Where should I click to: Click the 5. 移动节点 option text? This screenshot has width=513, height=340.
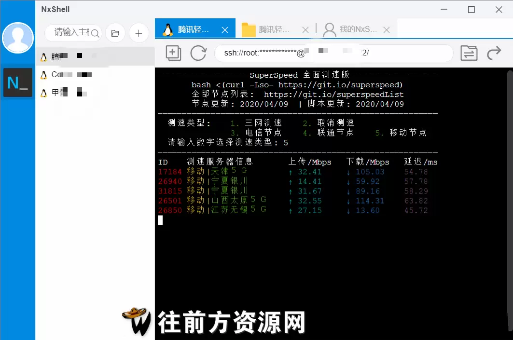401,133
